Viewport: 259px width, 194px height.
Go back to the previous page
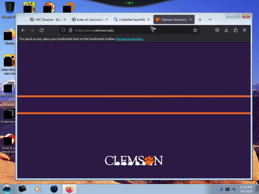(x=23, y=30)
